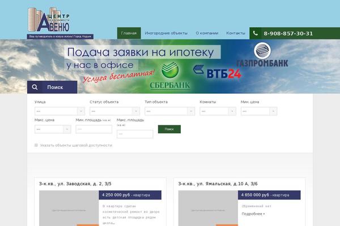This screenshot has width=340, height=226.
Task: Toggle the шаговой доступности checkbox
Action: pyautogui.click(x=36, y=145)
